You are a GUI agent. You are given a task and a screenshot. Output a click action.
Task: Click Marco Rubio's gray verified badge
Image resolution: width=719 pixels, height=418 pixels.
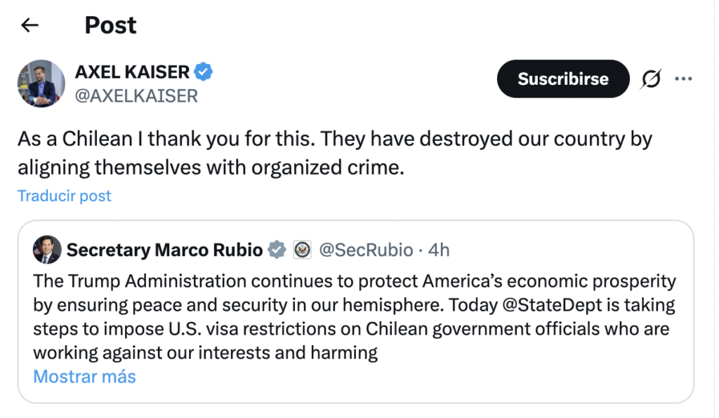(x=278, y=250)
